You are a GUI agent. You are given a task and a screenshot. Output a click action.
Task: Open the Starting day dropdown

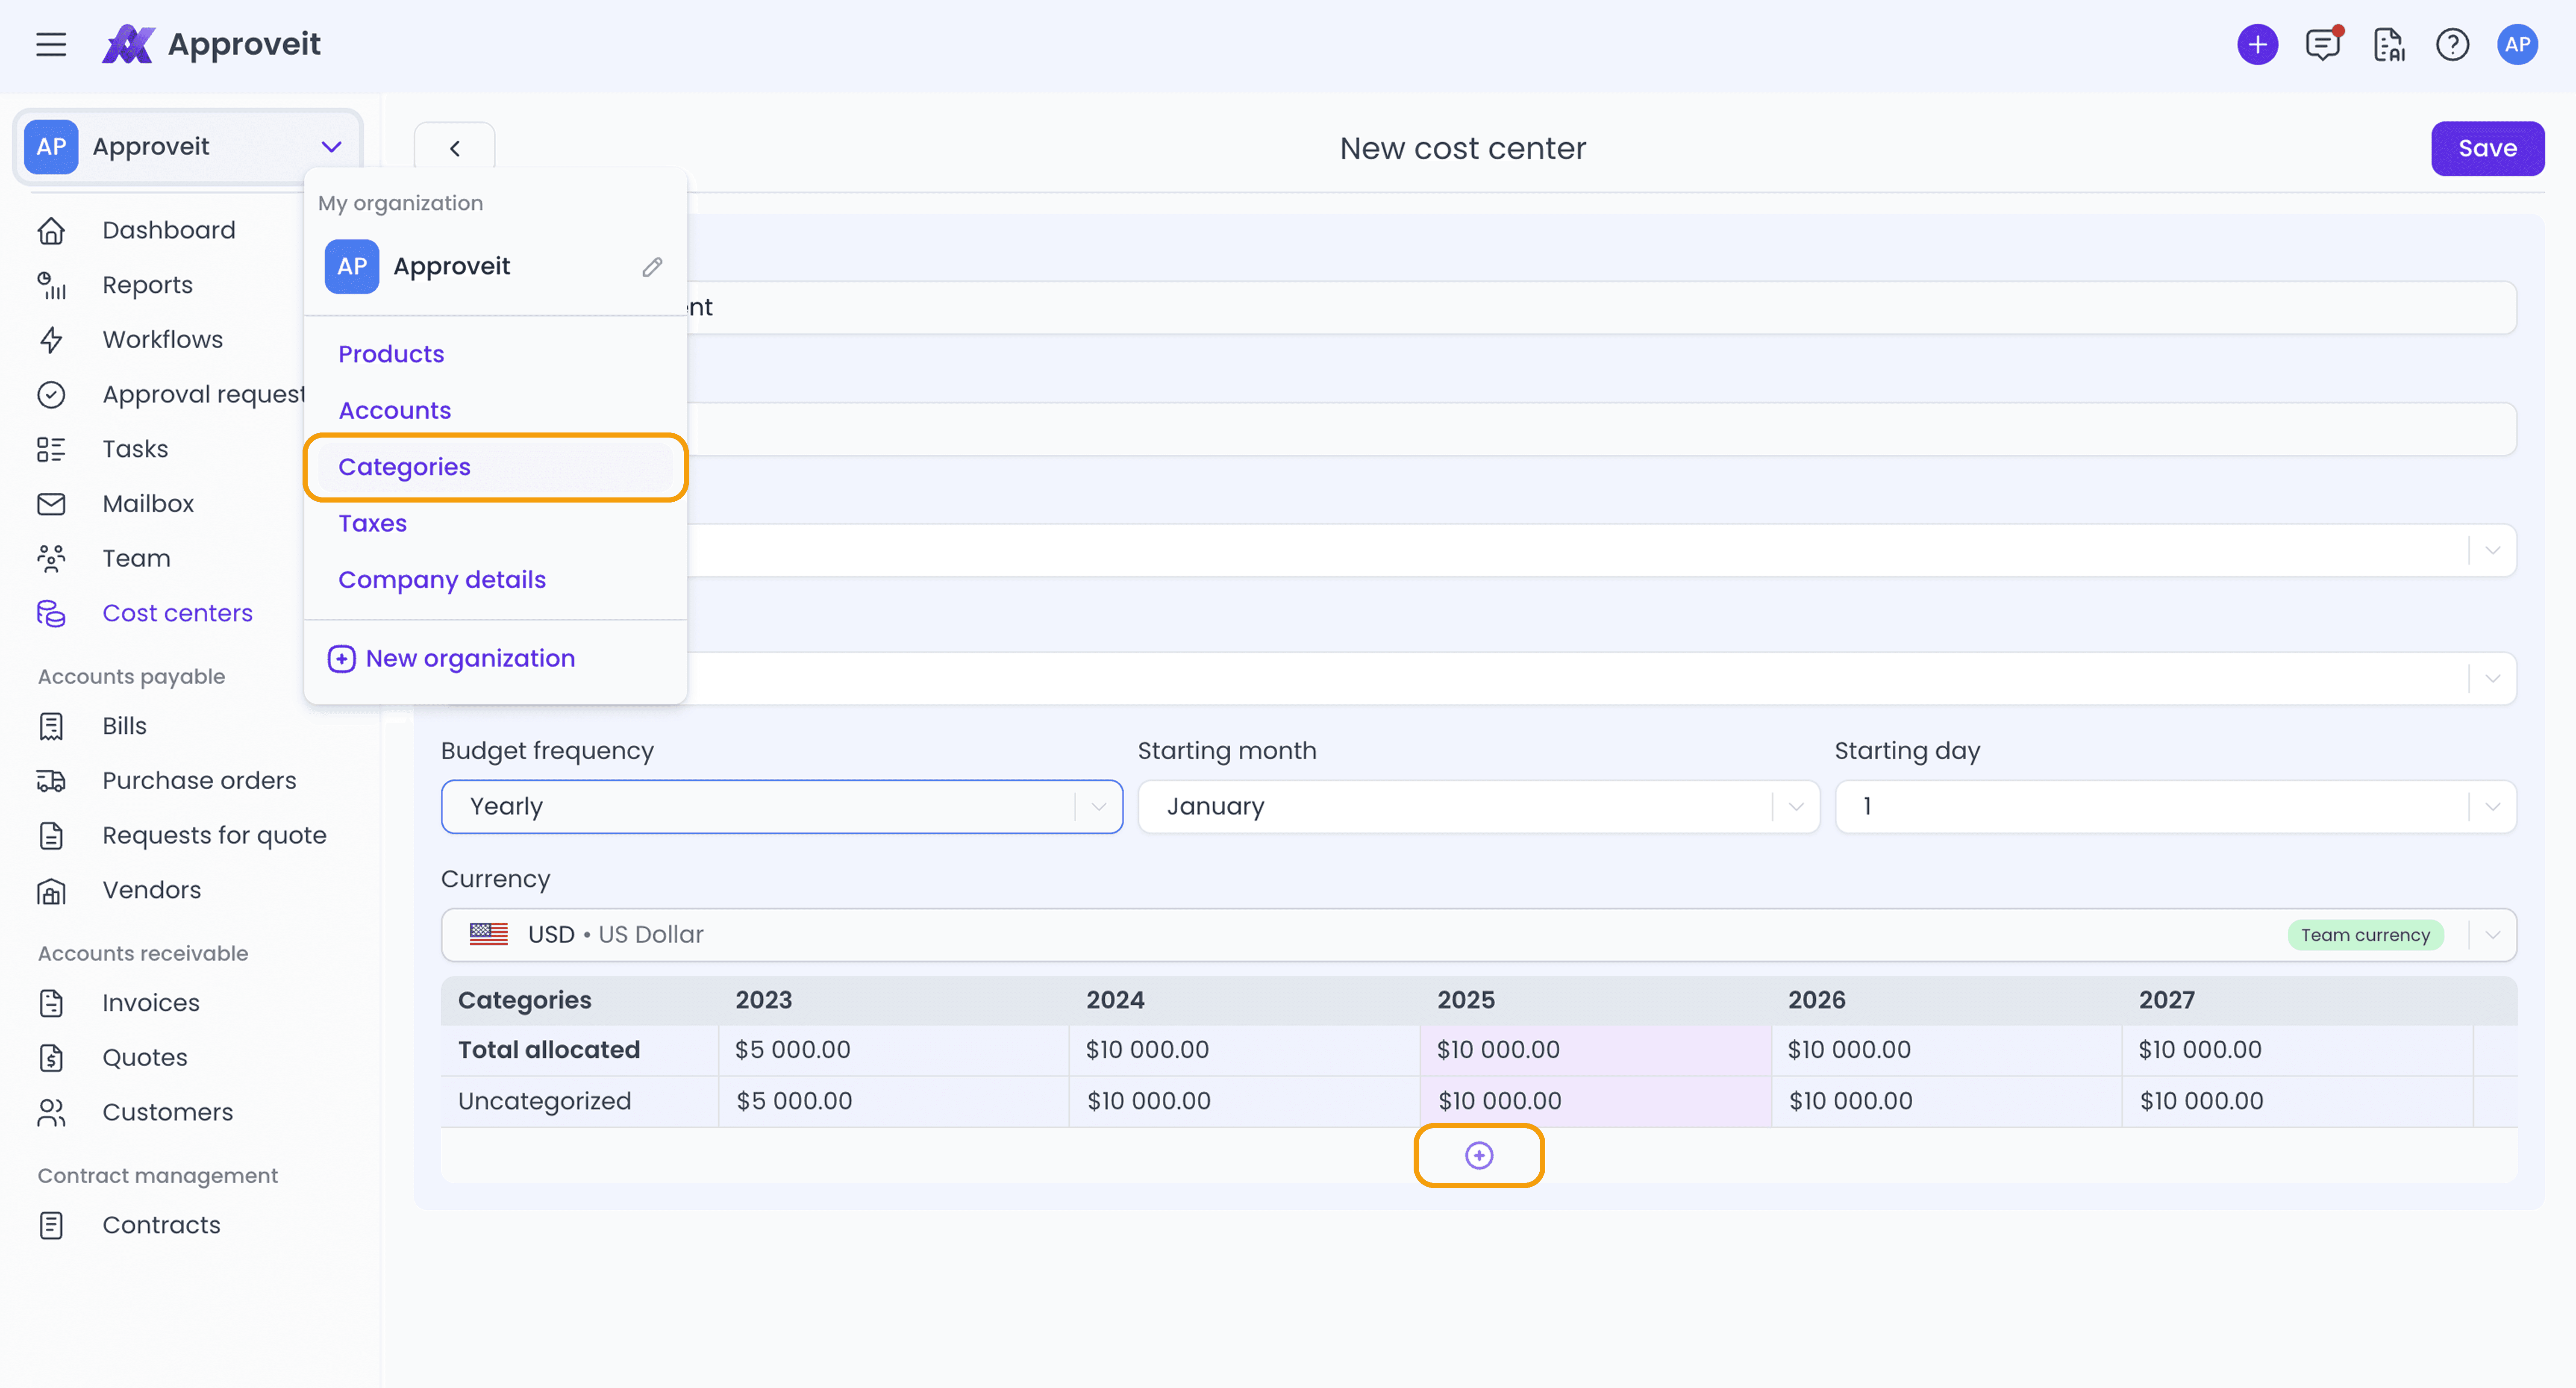2175,806
